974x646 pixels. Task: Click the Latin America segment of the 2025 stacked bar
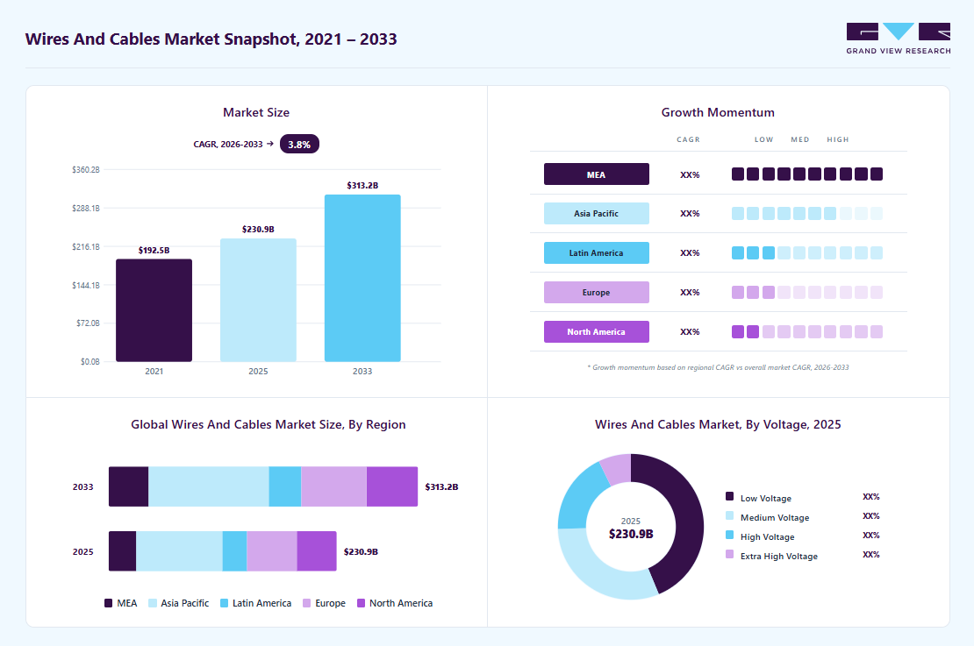tap(235, 551)
